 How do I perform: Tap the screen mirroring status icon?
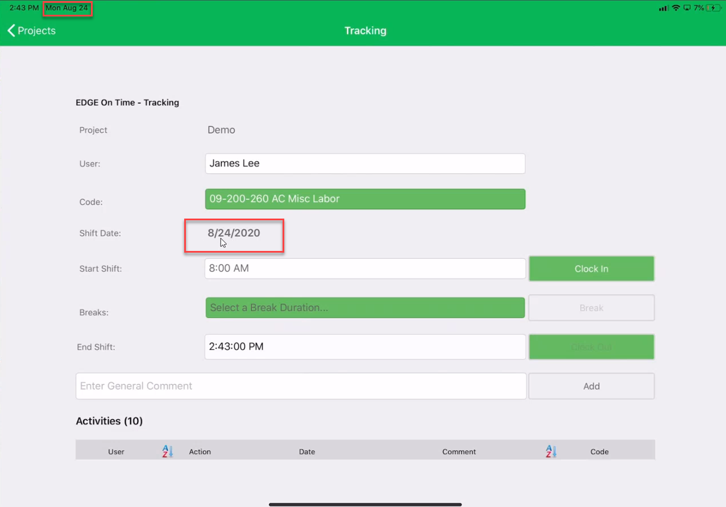pyautogui.click(x=687, y=8)
